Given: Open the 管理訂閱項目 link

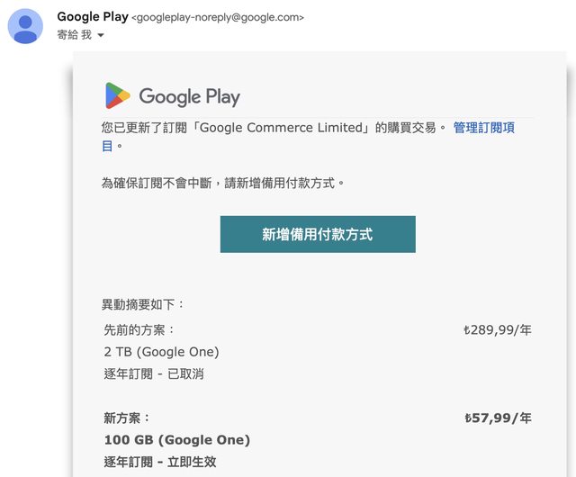Looking at the screenshot, I should click(x=483, y=128).
